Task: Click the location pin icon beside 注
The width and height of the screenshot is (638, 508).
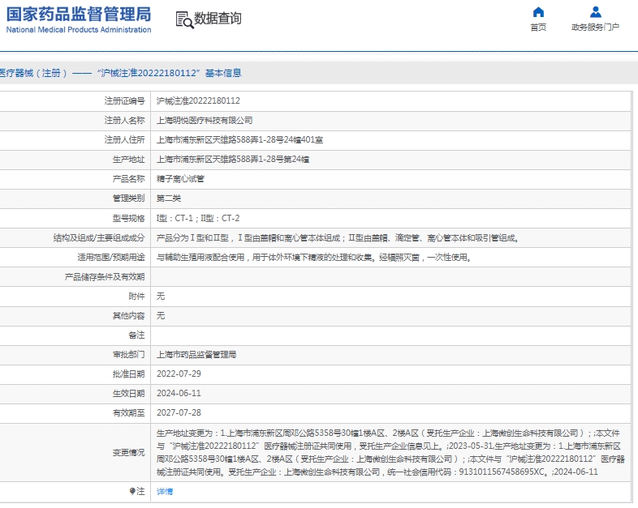Action: (132, 491)
